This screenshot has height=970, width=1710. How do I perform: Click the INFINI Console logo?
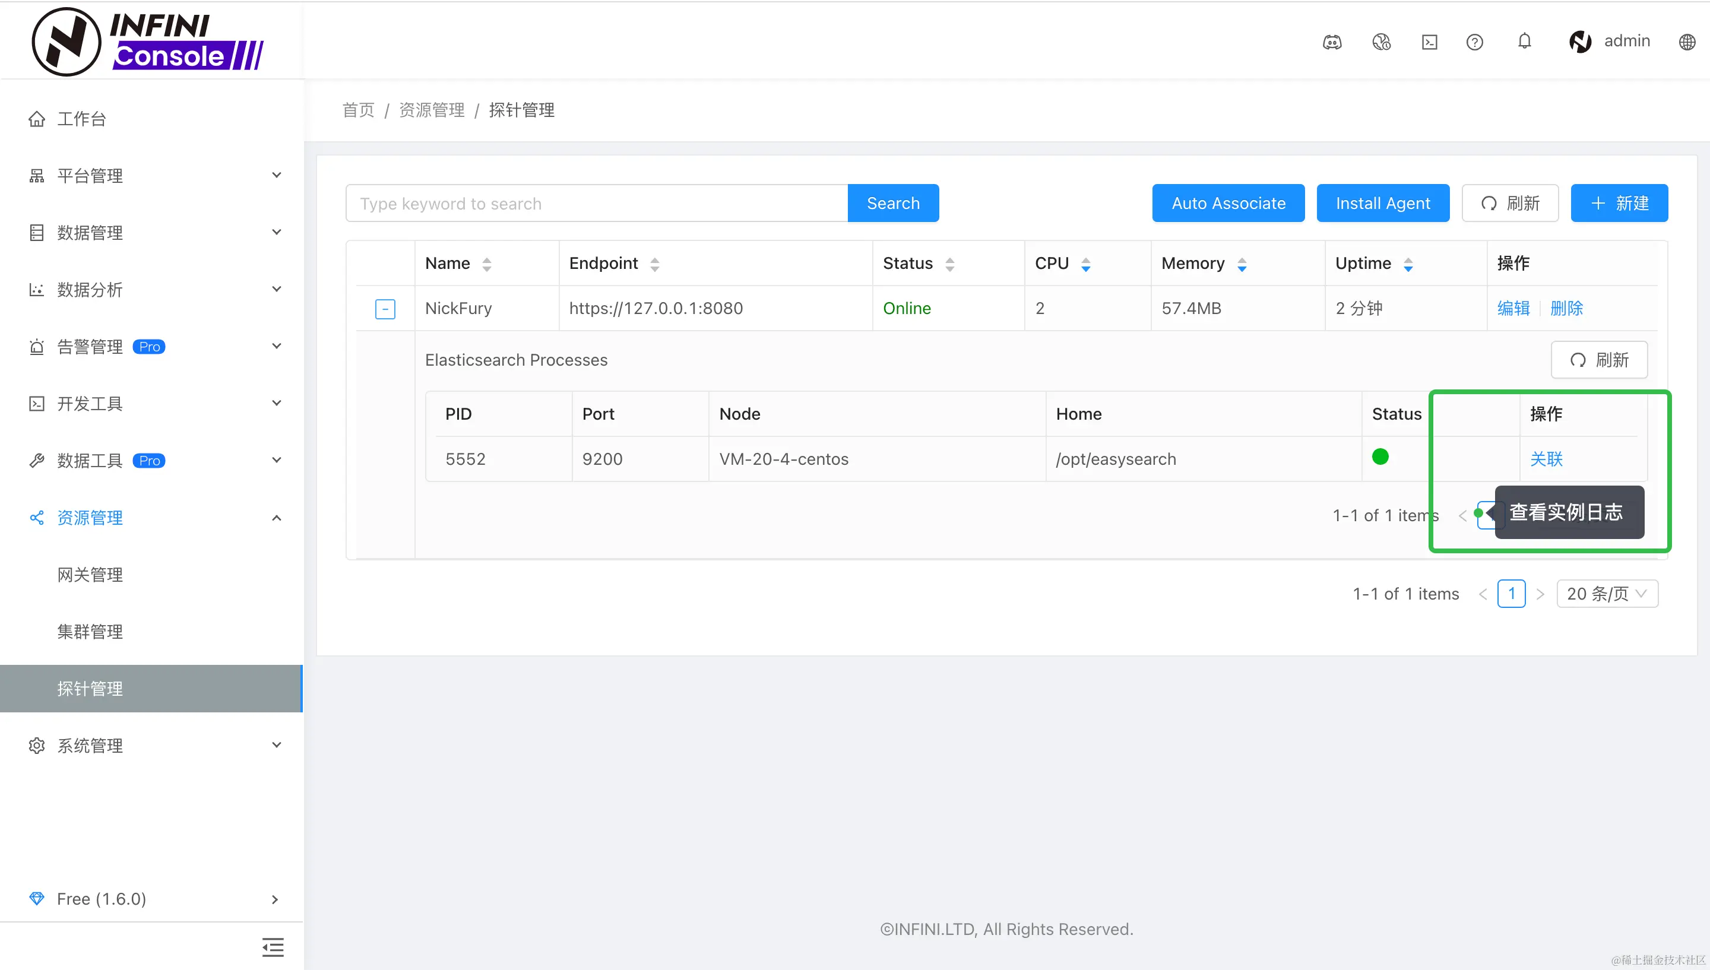(148, 42)
